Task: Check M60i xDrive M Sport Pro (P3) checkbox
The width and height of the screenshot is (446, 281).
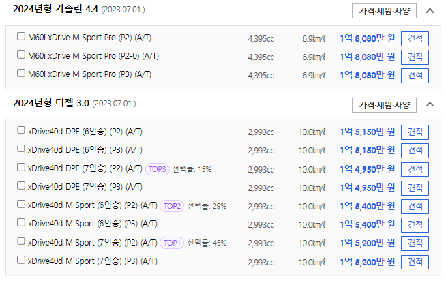Action: coord(21,73)
